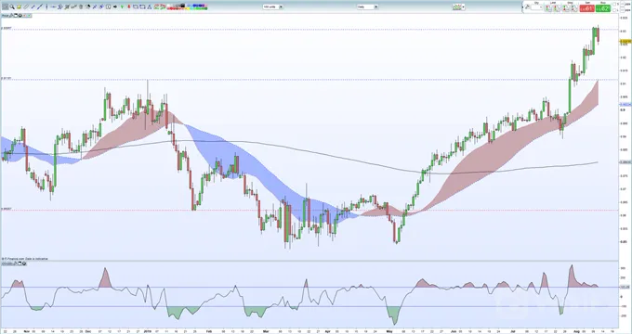Click the second Stop order icon
This screenshot has height=334, width=632.
[x=574, y=8]
